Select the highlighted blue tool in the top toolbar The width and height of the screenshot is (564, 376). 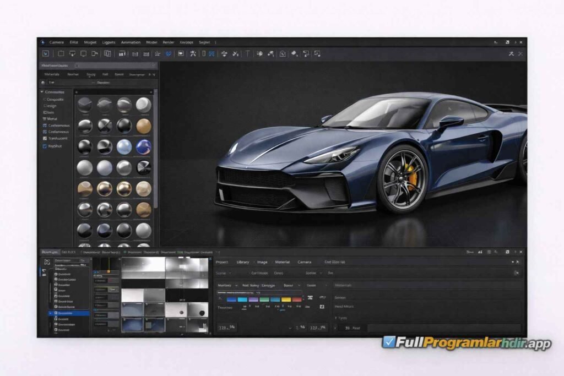pyautogui.click(x=169, y=53)
